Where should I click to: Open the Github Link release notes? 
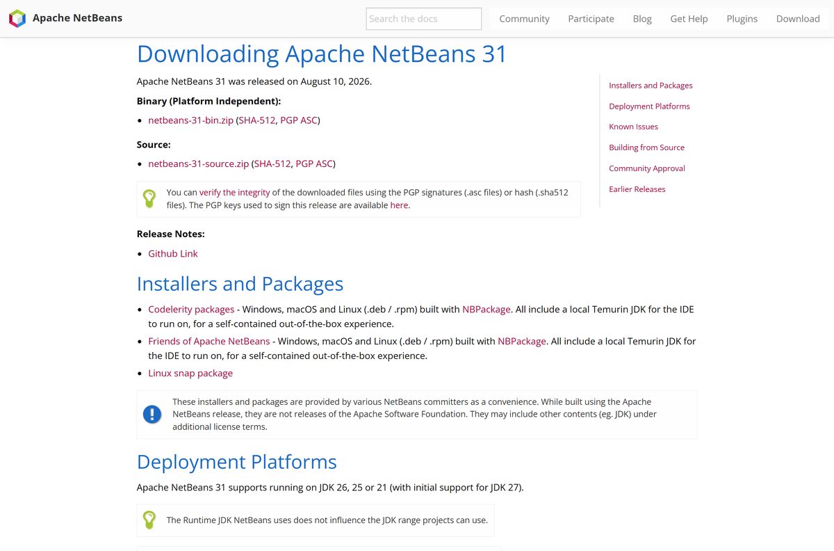(172, 254)
